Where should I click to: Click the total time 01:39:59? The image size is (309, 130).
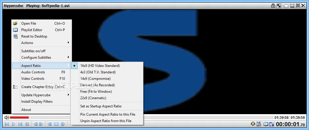coord(297,118)
